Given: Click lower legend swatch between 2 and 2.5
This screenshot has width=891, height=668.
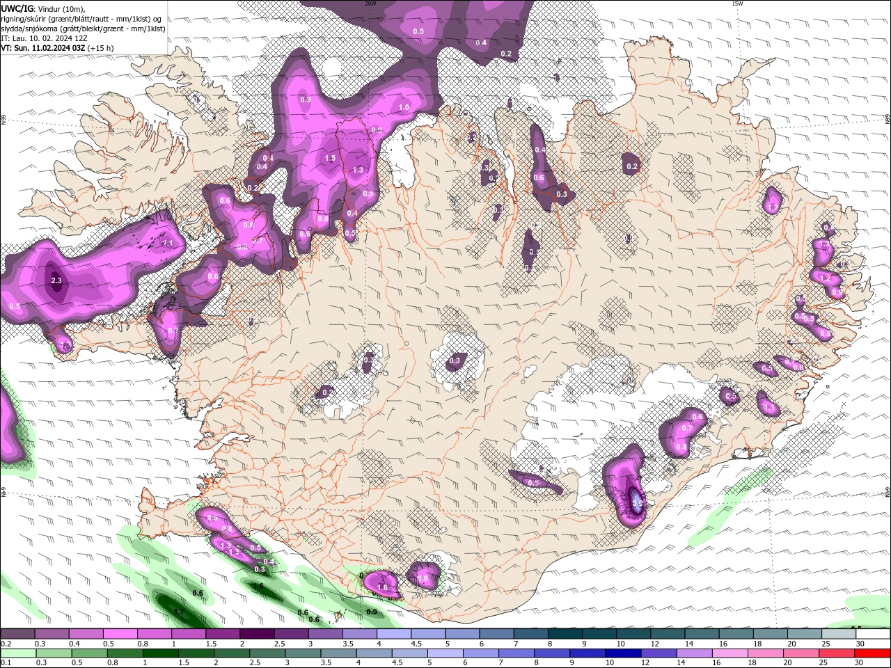Looking at the screenshot, I should coord(231,653).
